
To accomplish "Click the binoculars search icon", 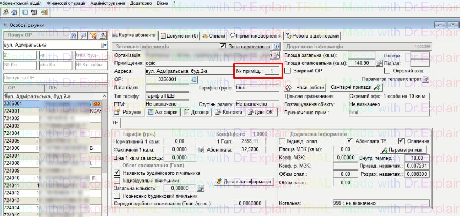I will 74,35.
